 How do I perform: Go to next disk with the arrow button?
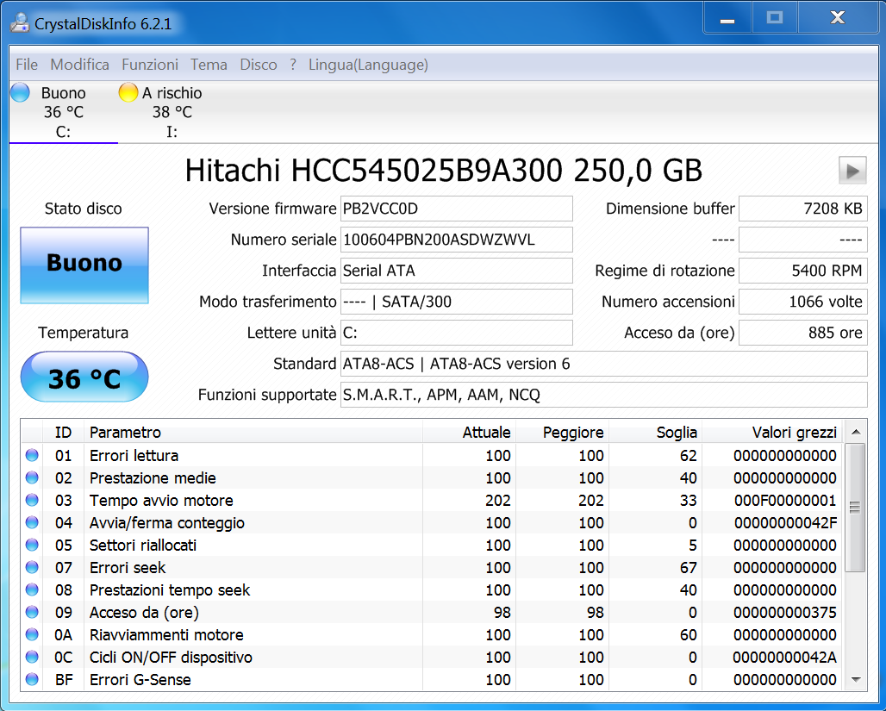[852, 170]
